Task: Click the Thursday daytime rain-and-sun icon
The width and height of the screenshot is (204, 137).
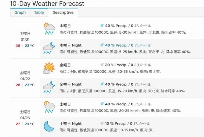Action: coord(49,29)
